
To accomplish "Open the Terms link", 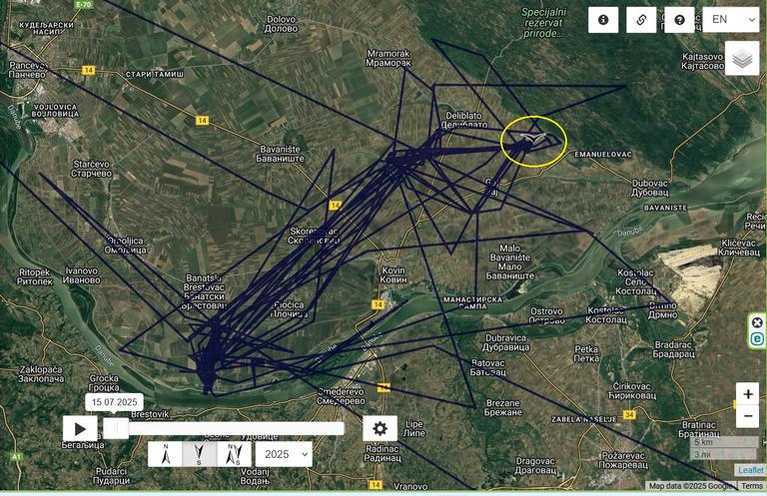I will click(x=751, y=486).
